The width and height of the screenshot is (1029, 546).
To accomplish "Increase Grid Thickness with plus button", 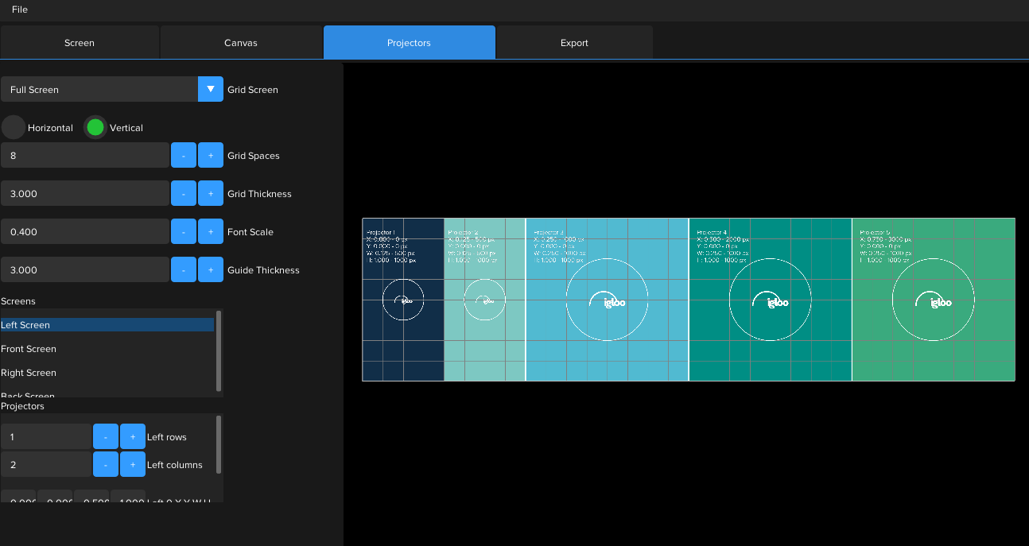I will click(211, 193).
